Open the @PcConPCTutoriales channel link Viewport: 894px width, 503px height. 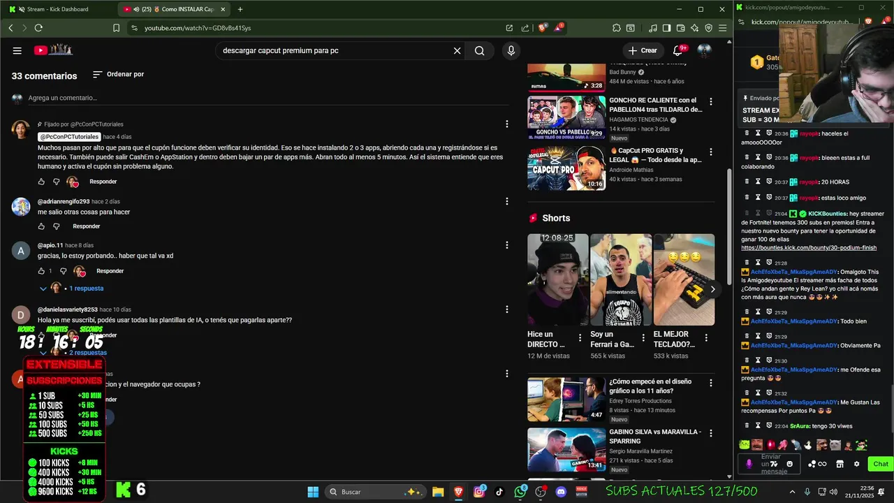(69, 137)
